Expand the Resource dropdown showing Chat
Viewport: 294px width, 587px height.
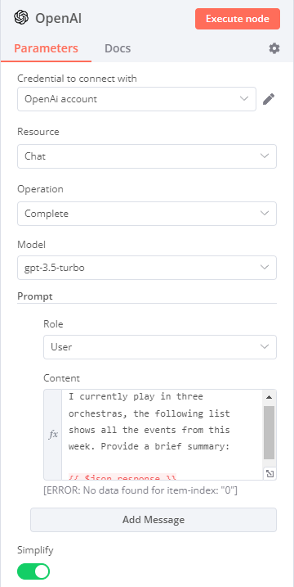[x=147, y=156]
